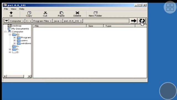The width and height of the screenshot is (177, 100).
Task: Click the tree panel scroll right arrow
Action: tap(29, 76)
